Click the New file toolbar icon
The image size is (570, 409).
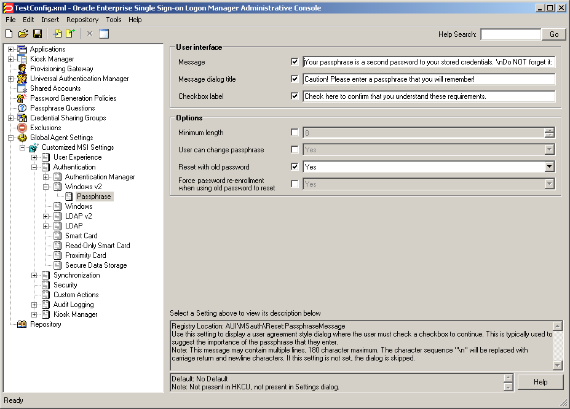(x=9, y=34)
